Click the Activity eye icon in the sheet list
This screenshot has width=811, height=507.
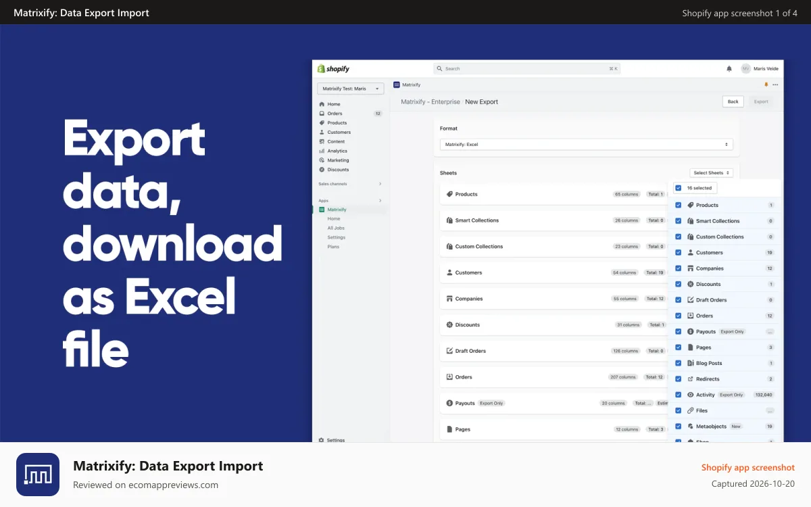pos(691,395)
